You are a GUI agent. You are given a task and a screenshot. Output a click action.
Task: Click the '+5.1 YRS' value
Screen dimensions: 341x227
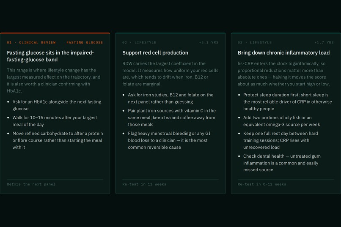(x=209, y=43)
